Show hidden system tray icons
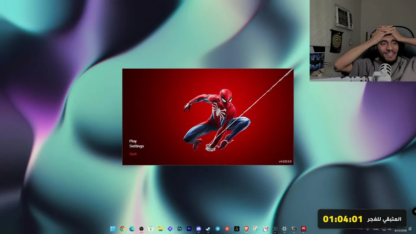416x234 pixels. 361,229
